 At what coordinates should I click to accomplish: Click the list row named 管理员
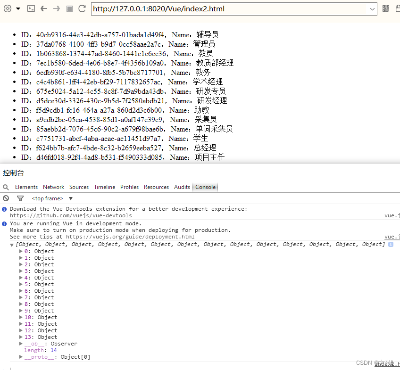(118, 44)
